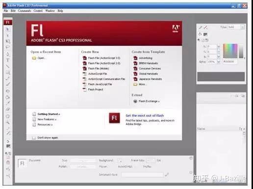Open the Commands menu
The width and height of the screenshot is (253, 189).
25,11
